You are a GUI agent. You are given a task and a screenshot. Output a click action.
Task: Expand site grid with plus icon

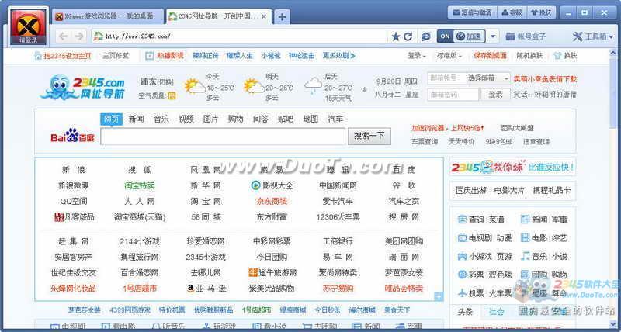pyautogui.click(x=439, y=296)
